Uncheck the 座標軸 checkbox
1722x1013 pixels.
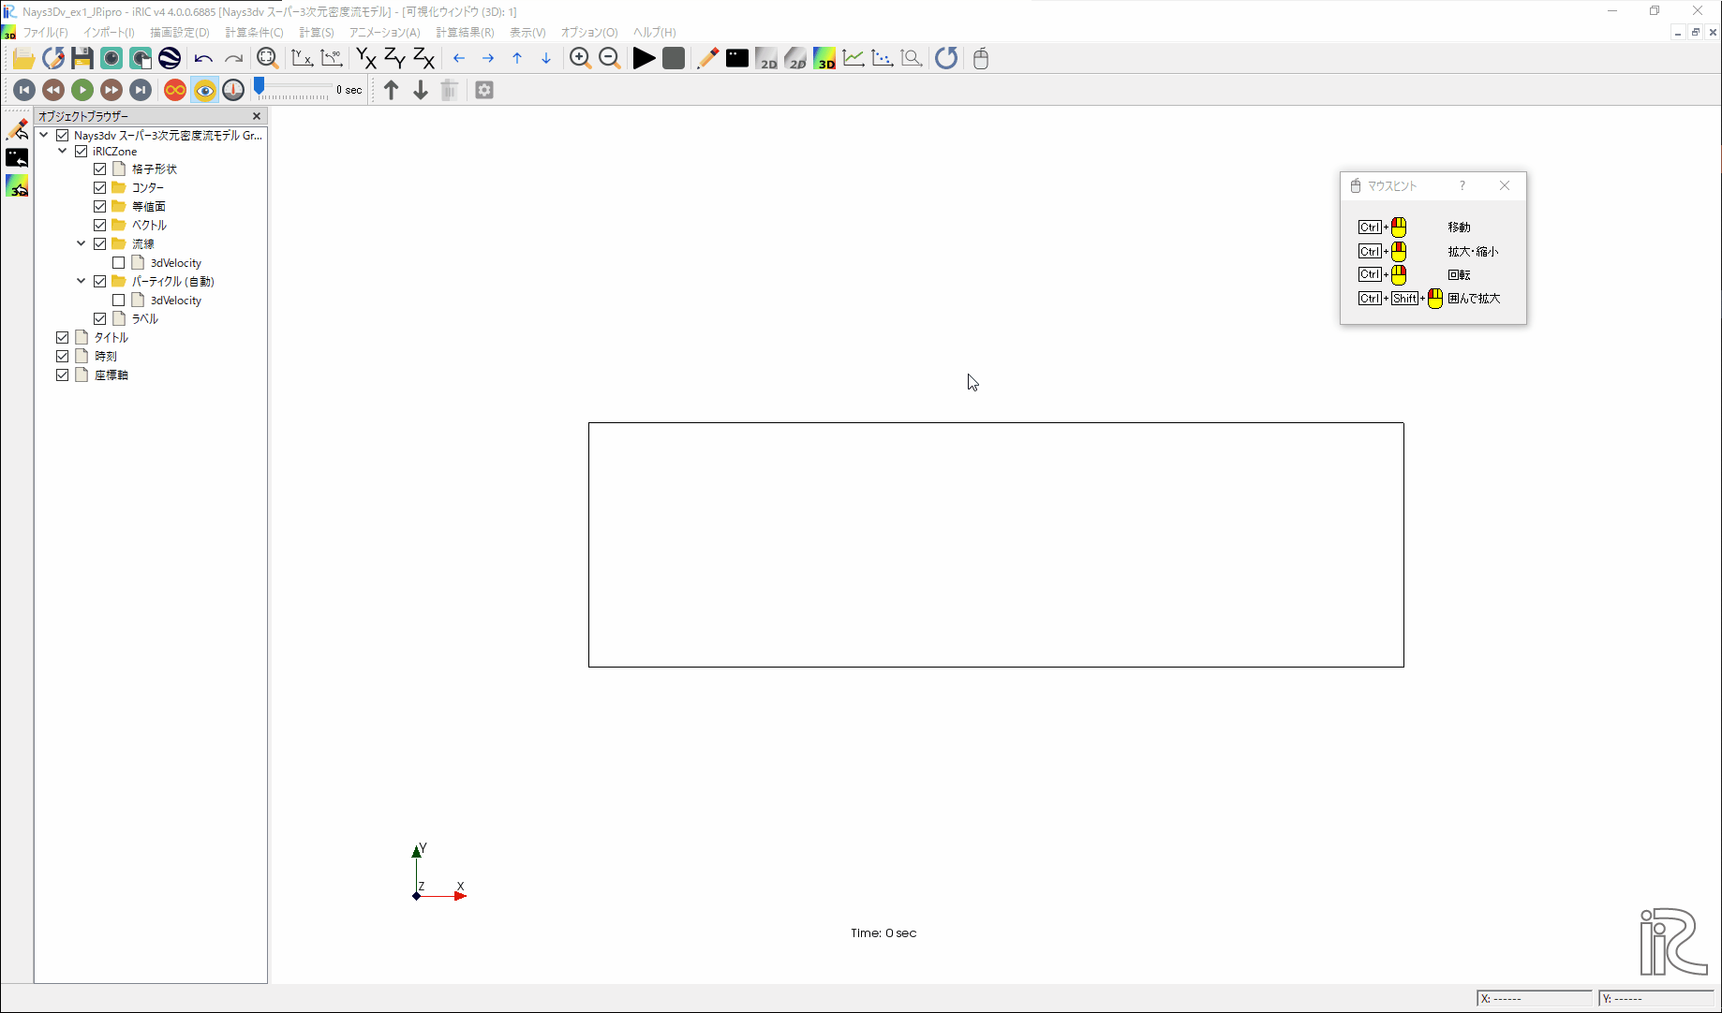(x=63, y=375)
